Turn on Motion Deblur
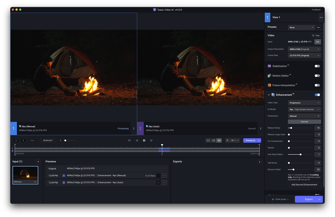The height and width of the screenshot is (217, 335). [317, 76]
